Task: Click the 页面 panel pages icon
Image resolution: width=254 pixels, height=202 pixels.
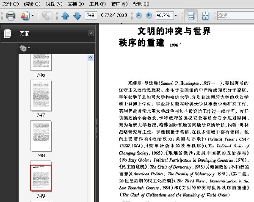Action: tap(8, 33)
